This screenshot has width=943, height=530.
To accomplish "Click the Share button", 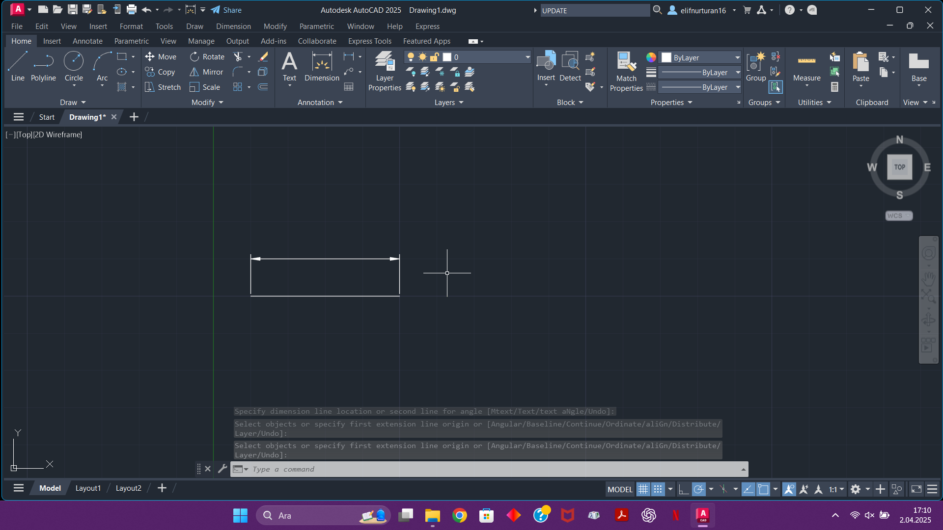I will [x=226, y=10].
